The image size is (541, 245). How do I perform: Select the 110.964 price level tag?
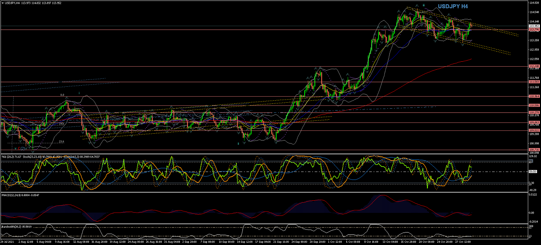pyautogui.click(x=534, y=97)
